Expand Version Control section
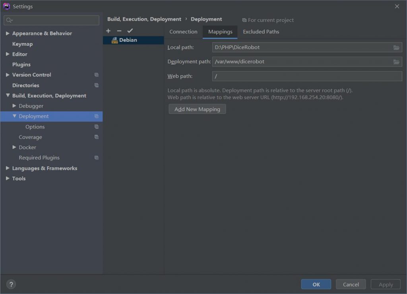Viewport: 407px width, 294px height. coord(8,75)
